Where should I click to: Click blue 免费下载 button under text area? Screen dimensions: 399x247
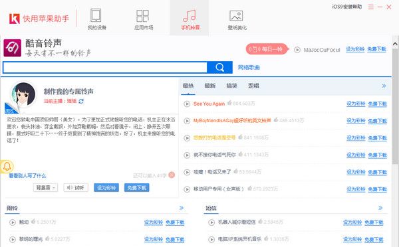click(136, 187)
